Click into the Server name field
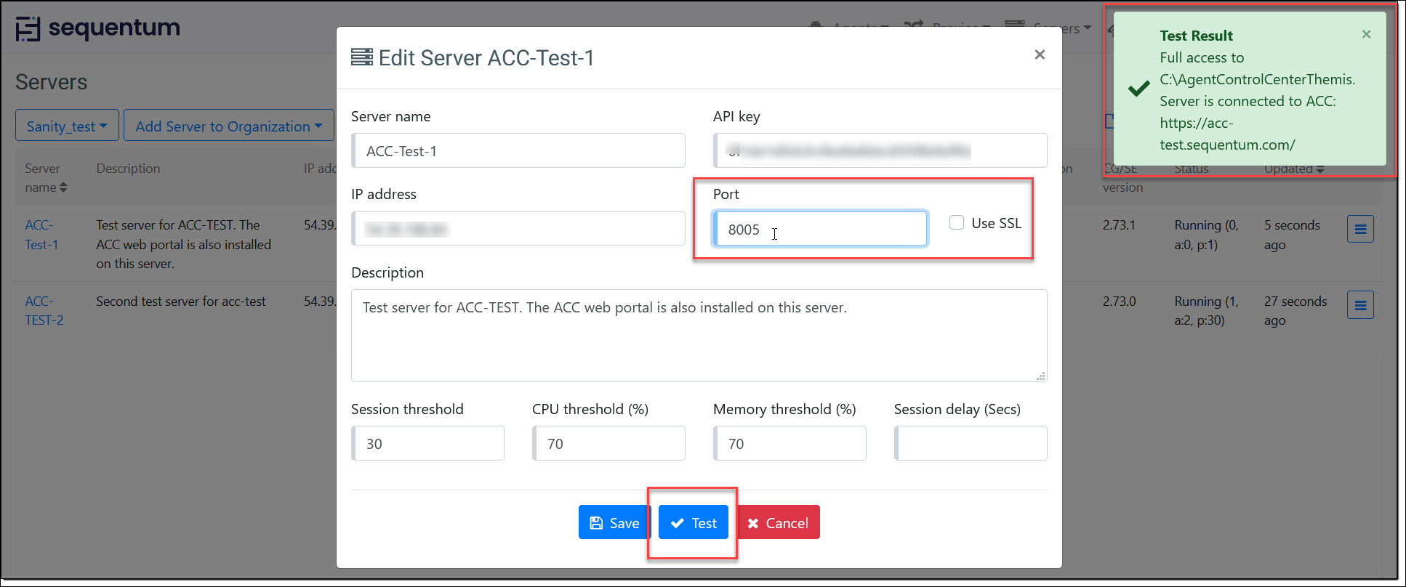Viewport: 1406px width, 587px height. (518, 151)
